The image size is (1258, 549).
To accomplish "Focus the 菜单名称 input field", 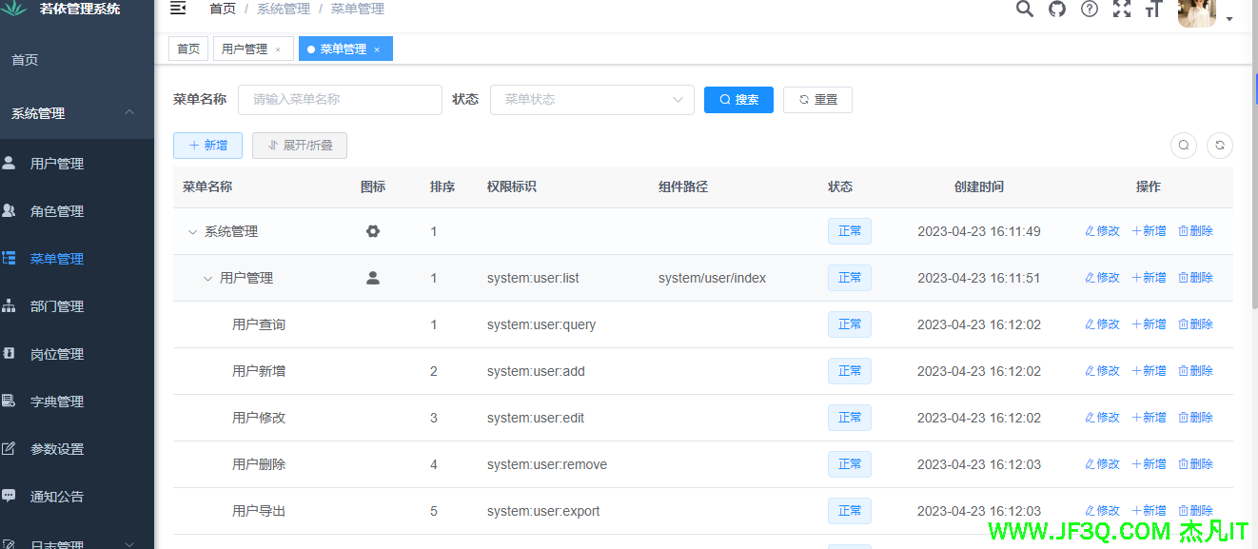I will coord(340,99).
